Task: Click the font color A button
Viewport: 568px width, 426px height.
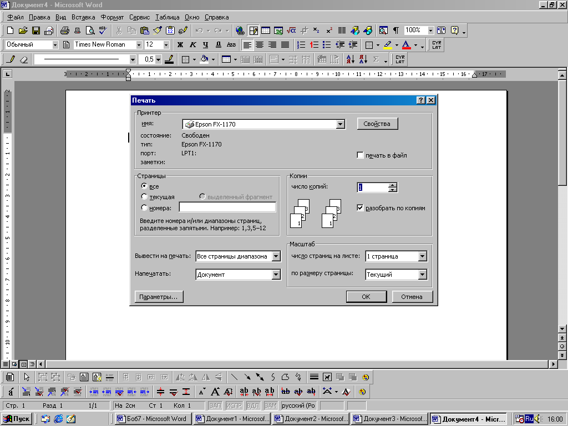Action: pyautogui.click(x=407, y=45)
